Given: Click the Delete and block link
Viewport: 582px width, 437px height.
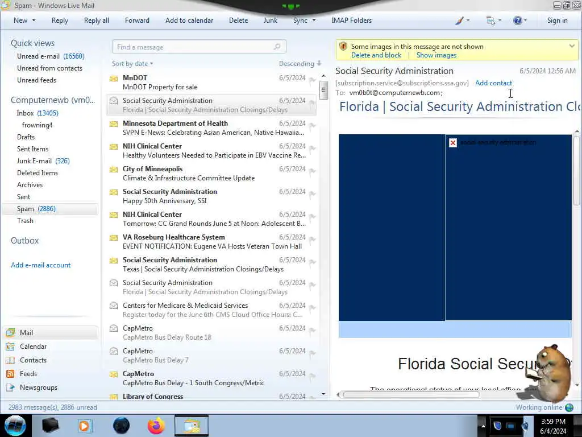Looking at the screenshot, I should coord(376,55).
